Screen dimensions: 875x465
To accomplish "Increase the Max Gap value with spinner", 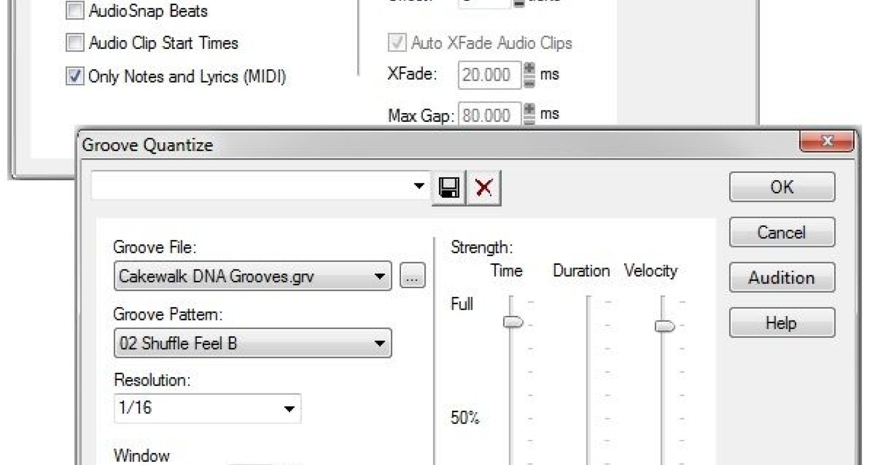I will (x=529, y=108).
